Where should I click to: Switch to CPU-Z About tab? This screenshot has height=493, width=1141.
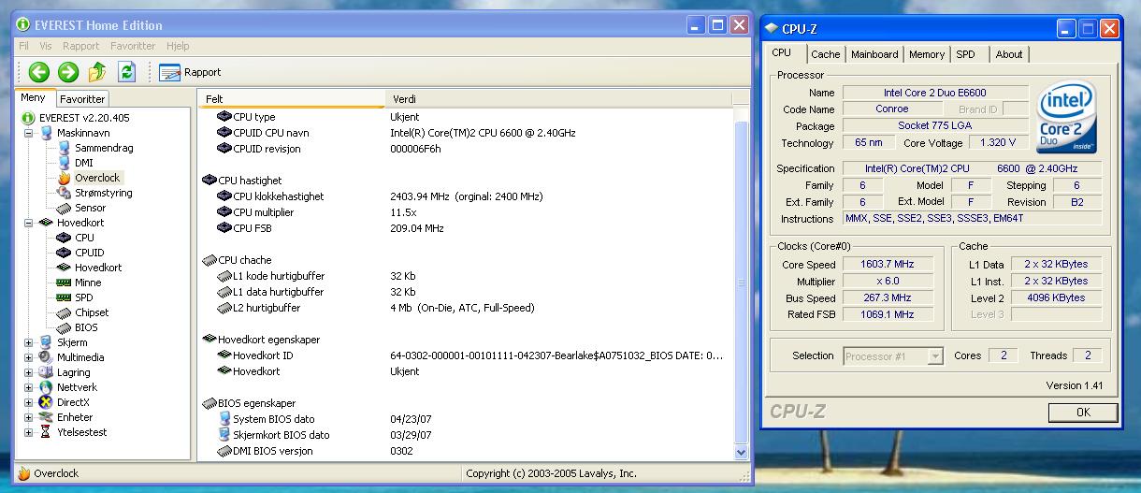coord(1009,54)
